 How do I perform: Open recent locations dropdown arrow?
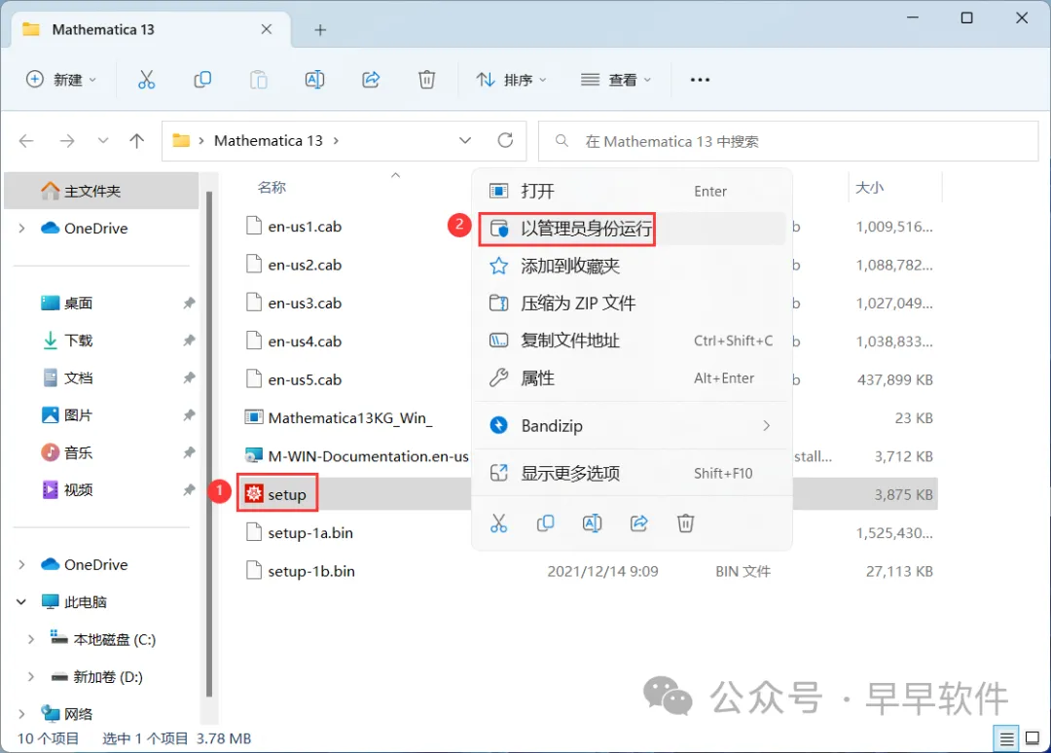[102, 141]
